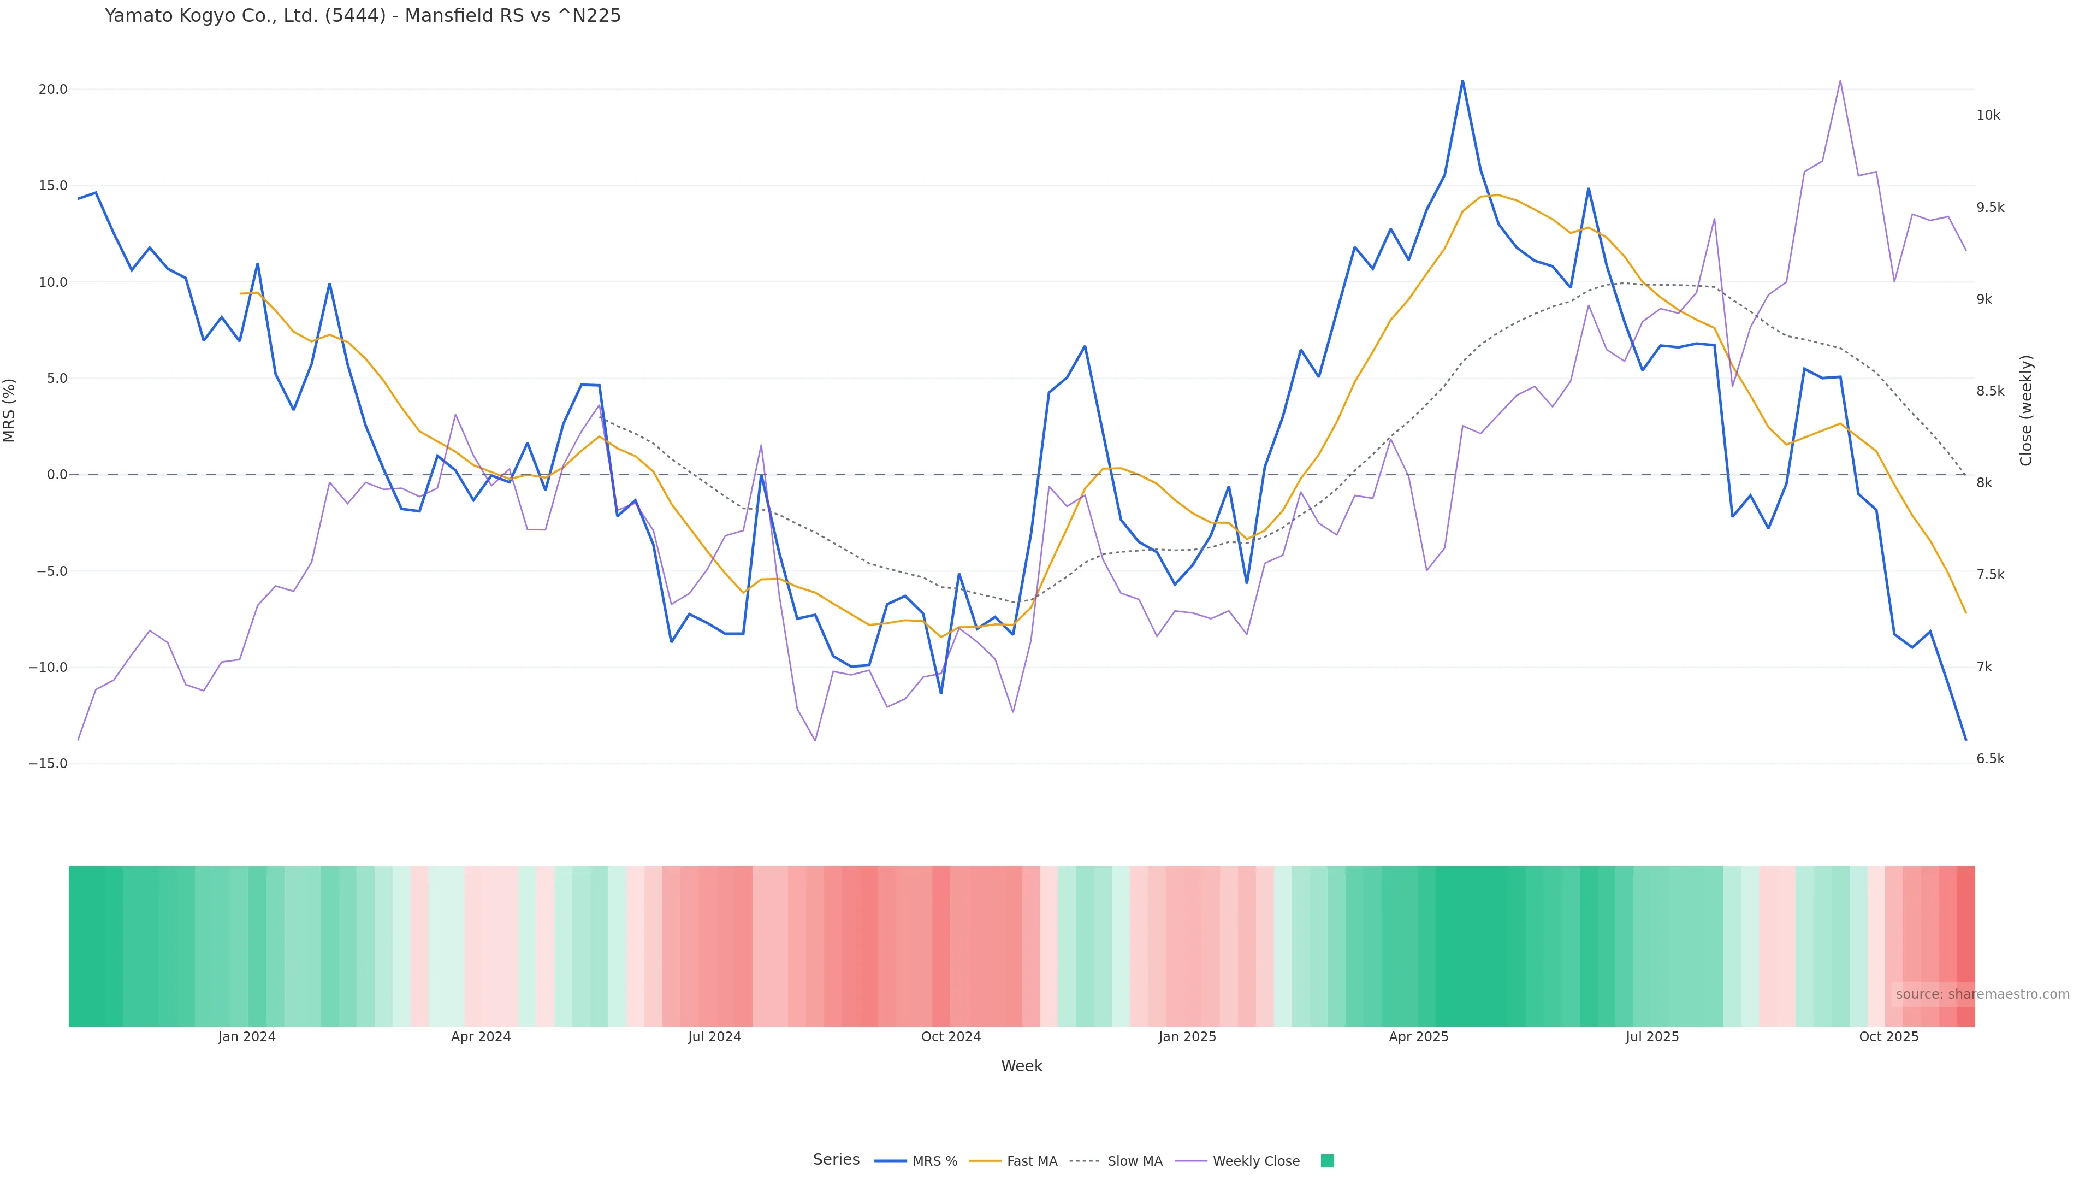
Task: Select the "MRS (%)" left axis title
Action: [x=10, y=410]
